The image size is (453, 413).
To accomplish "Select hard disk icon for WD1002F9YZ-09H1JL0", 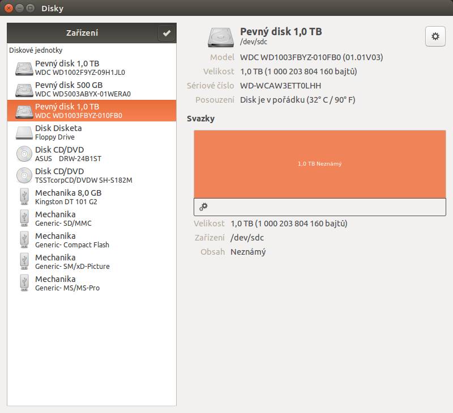I will click(24, 68).
